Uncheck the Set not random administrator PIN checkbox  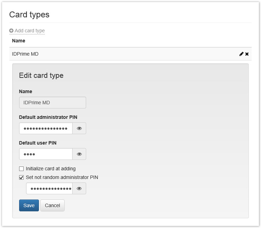pyautogui.click(x=22, y=177)
